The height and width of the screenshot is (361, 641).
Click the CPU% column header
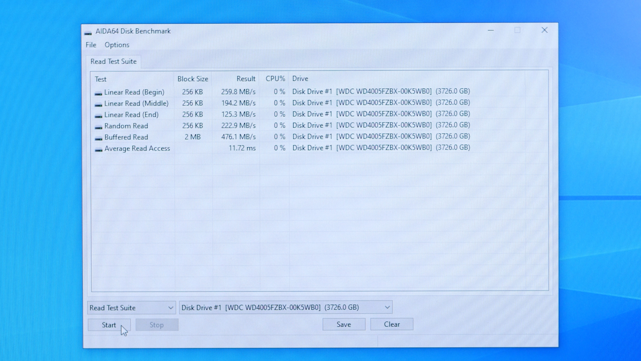(275, 79)
